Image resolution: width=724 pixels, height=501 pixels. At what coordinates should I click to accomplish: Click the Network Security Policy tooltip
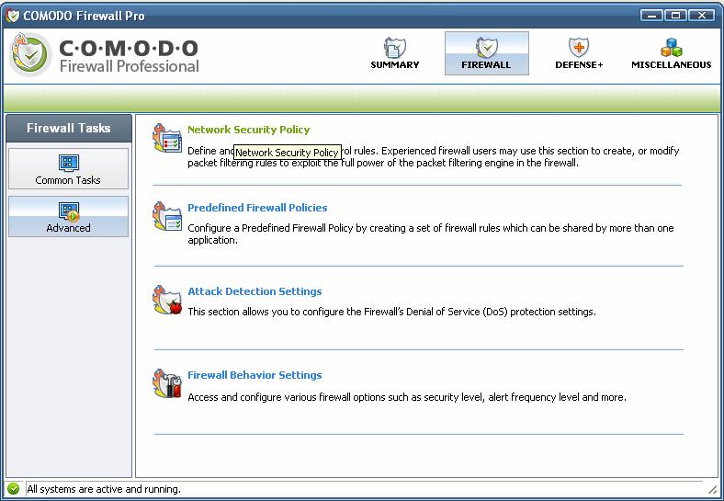tap(288, 152)
